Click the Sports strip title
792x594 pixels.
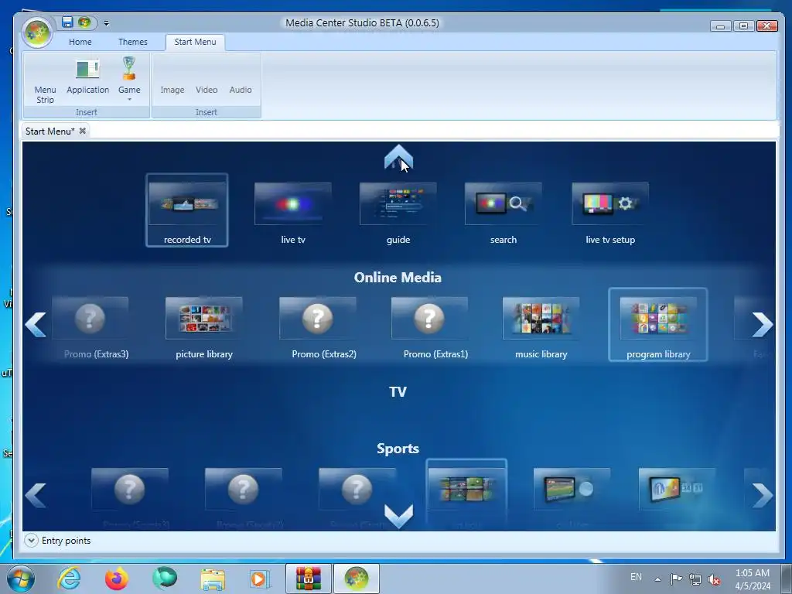[398, 449]
